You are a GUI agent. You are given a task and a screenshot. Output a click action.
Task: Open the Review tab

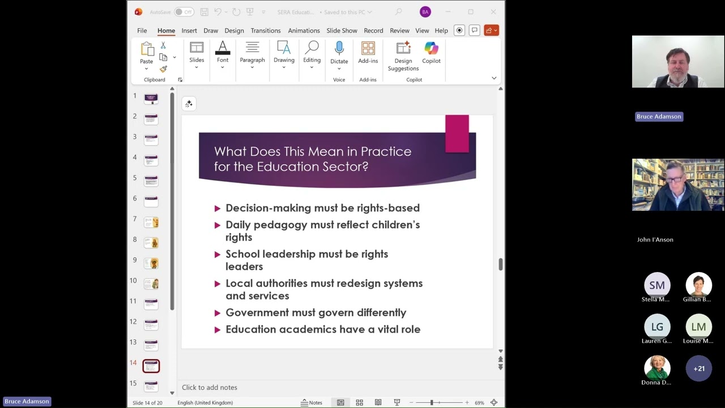399,31
